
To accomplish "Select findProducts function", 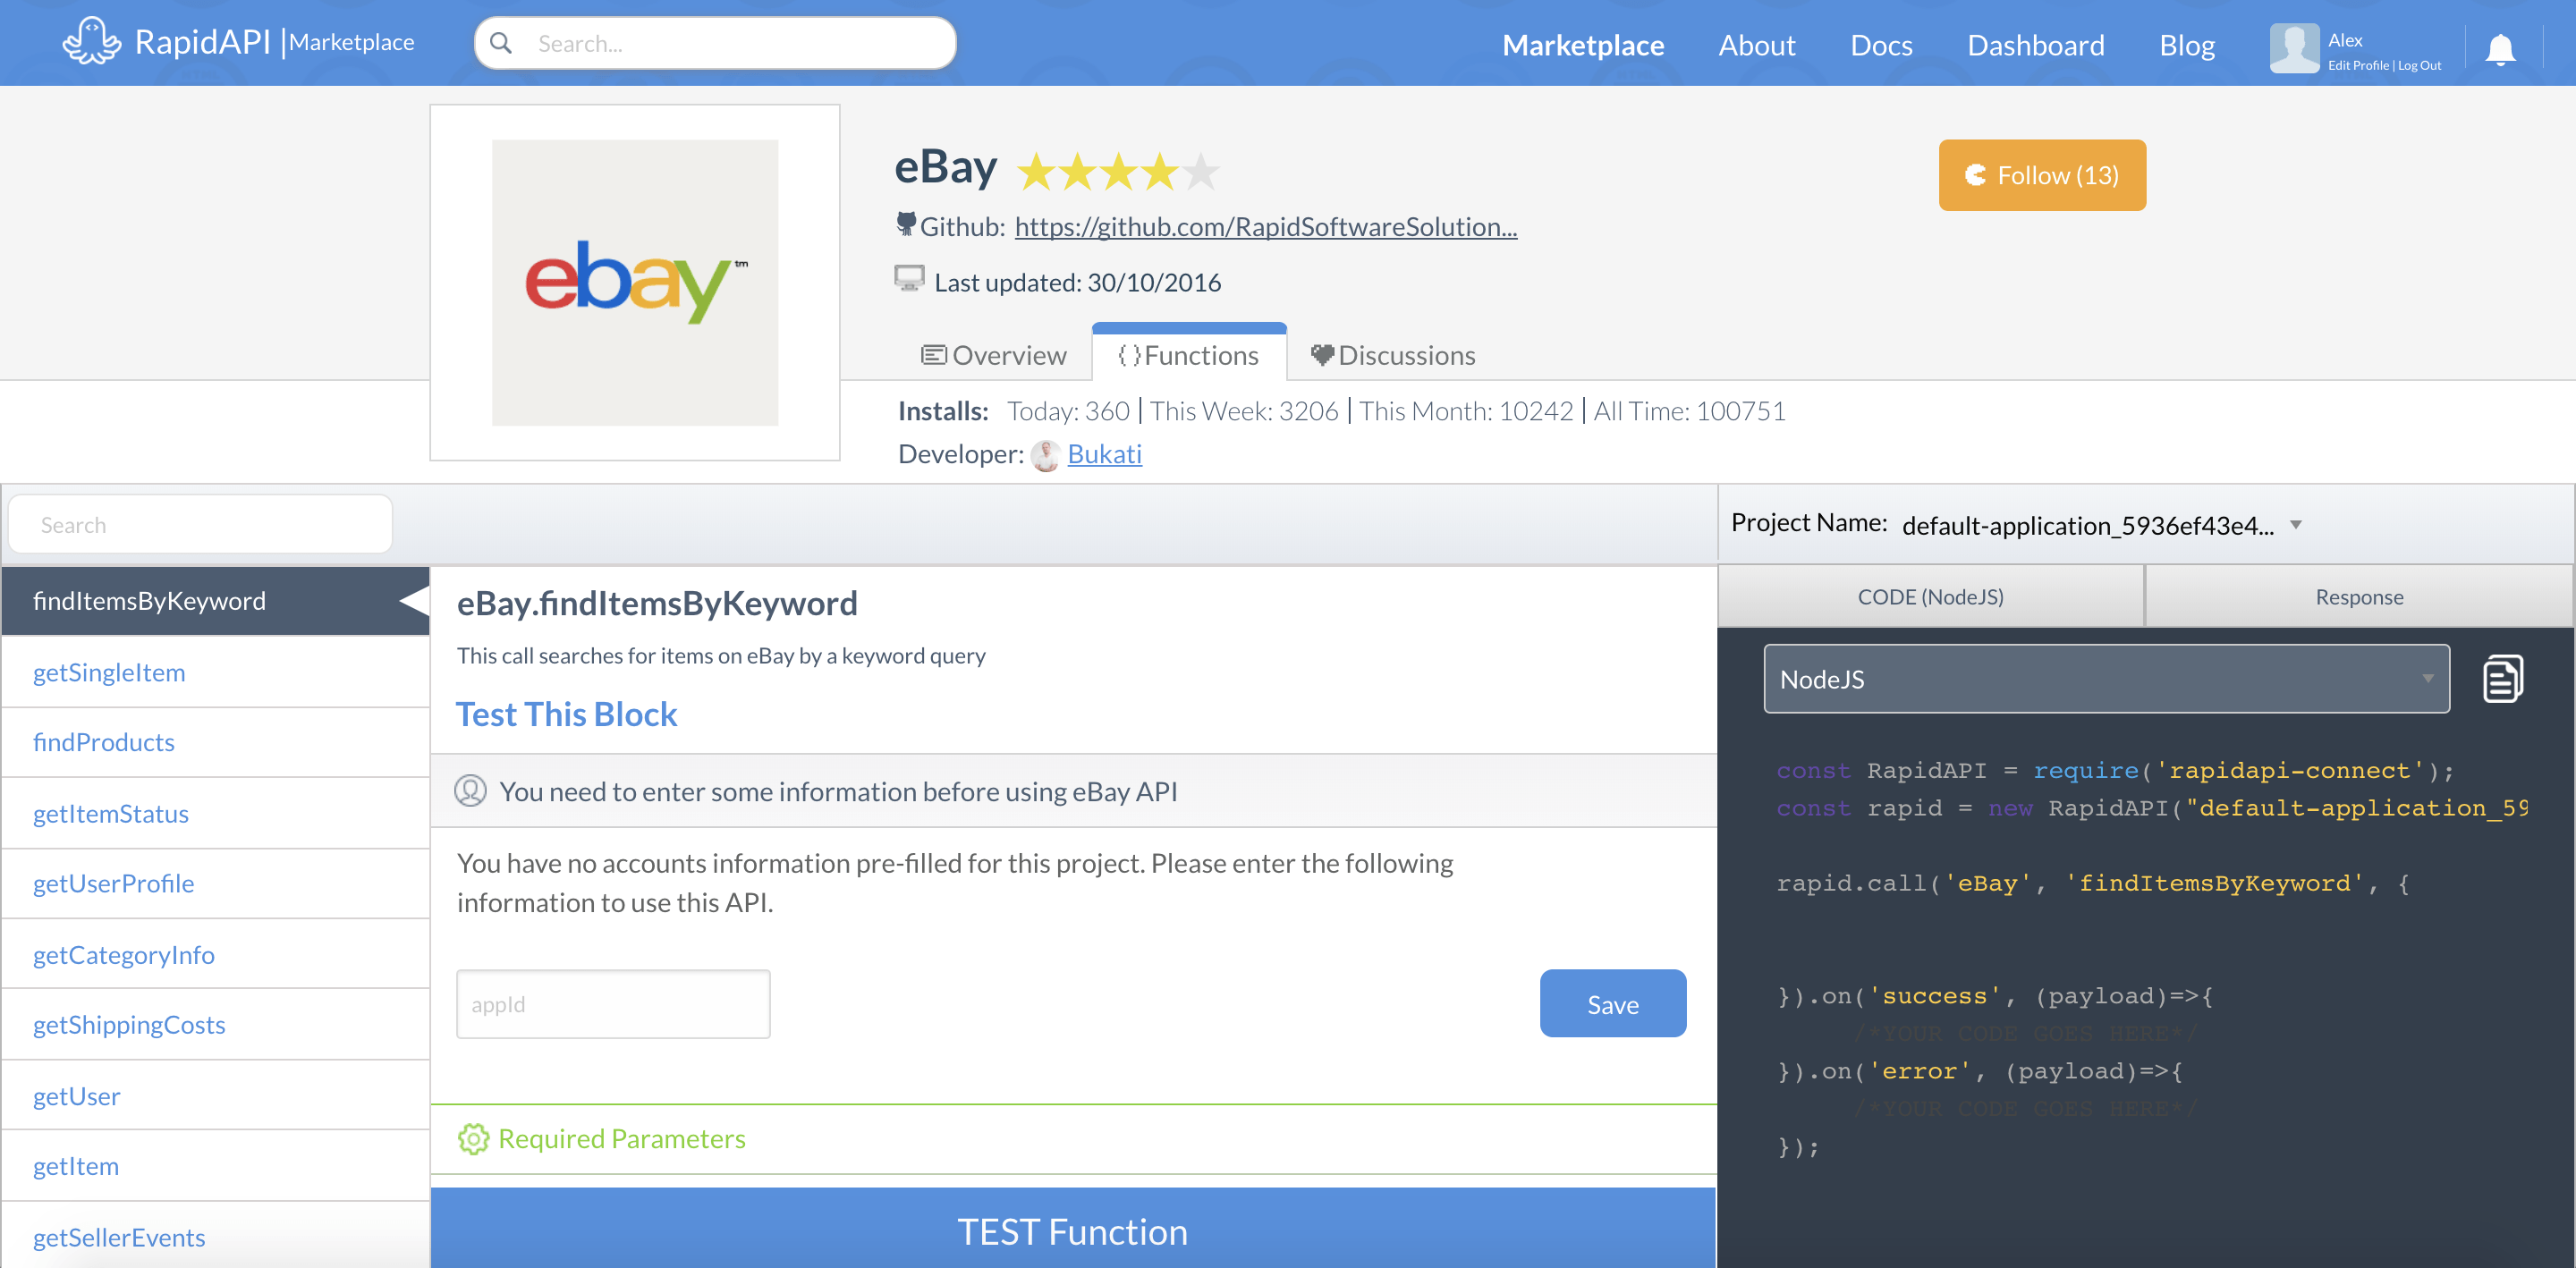I will 215,742.
